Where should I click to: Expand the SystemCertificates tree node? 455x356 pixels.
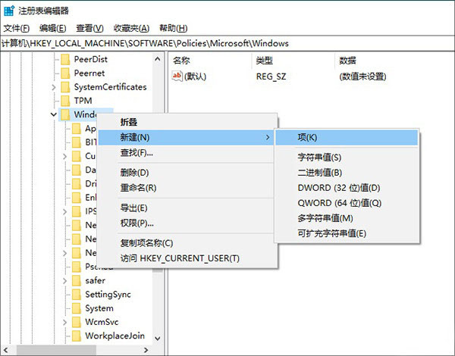54,87
